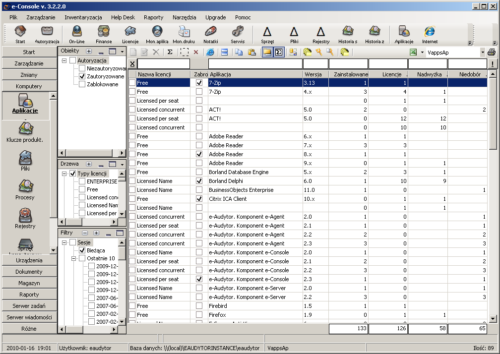Viewport: 500px width, 354px height.
Task: Check the Niezautoryzowane checkbox
Action: [x=82, y=68]
